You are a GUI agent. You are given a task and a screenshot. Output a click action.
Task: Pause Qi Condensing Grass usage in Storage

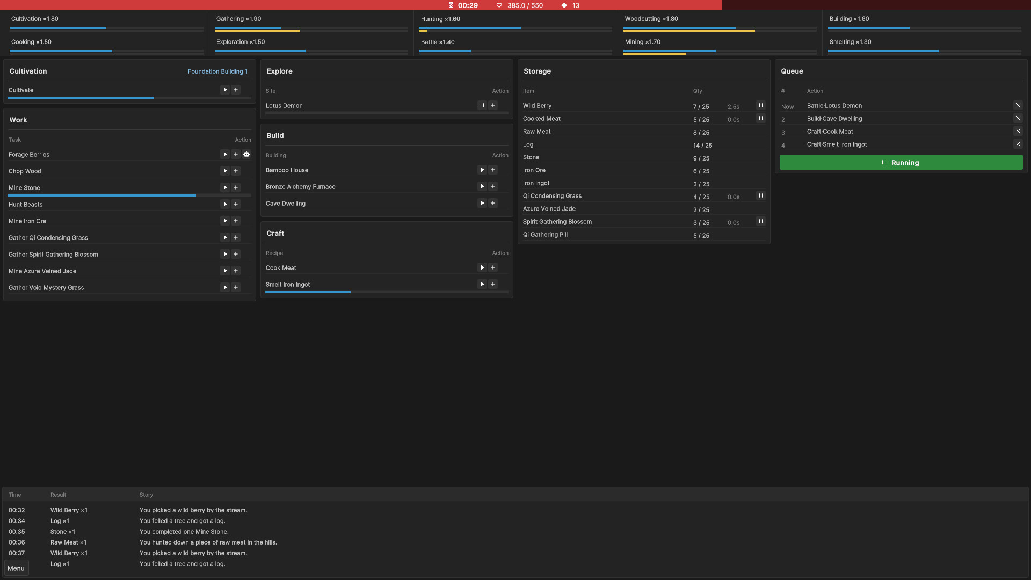[x=761, y=195]
